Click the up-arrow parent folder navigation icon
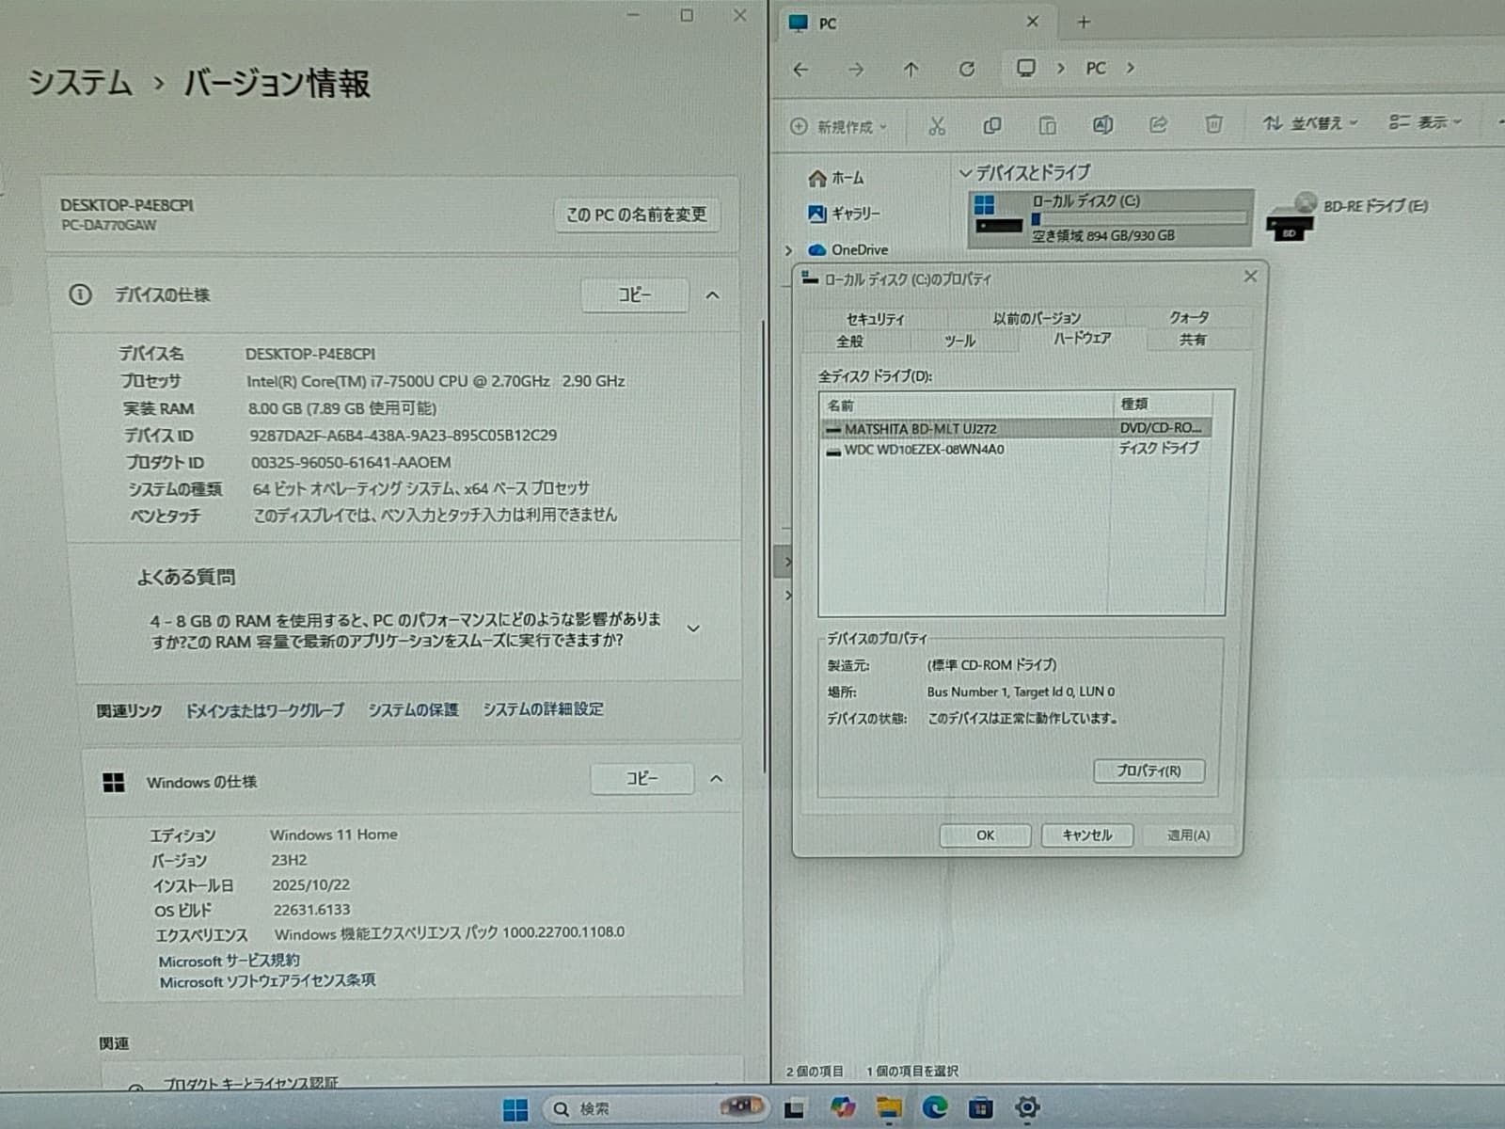The height and width of the screenshot is (1129, 1505). coord(911,69)
